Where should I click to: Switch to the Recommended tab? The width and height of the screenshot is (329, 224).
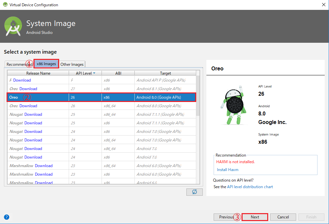(x=18, y=64)
